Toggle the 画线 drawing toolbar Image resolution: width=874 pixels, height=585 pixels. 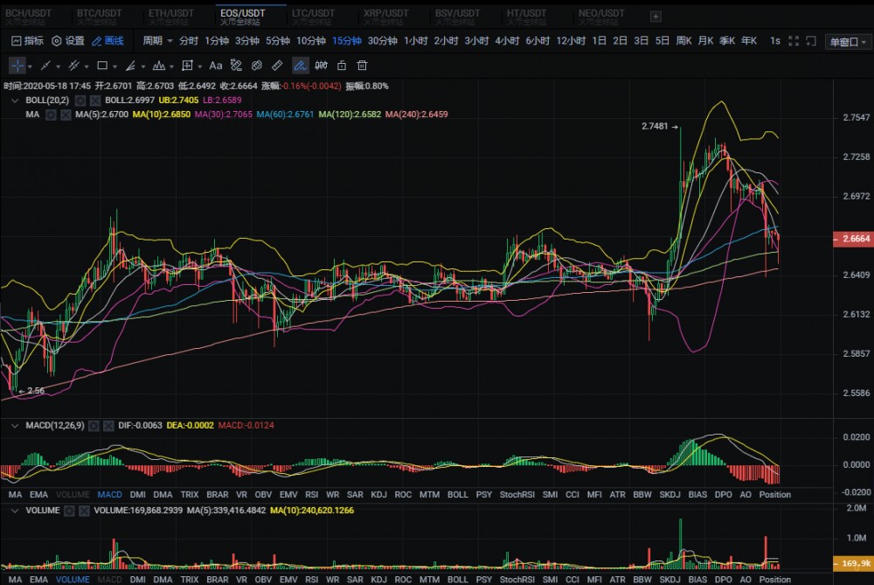tap(108, 41)
